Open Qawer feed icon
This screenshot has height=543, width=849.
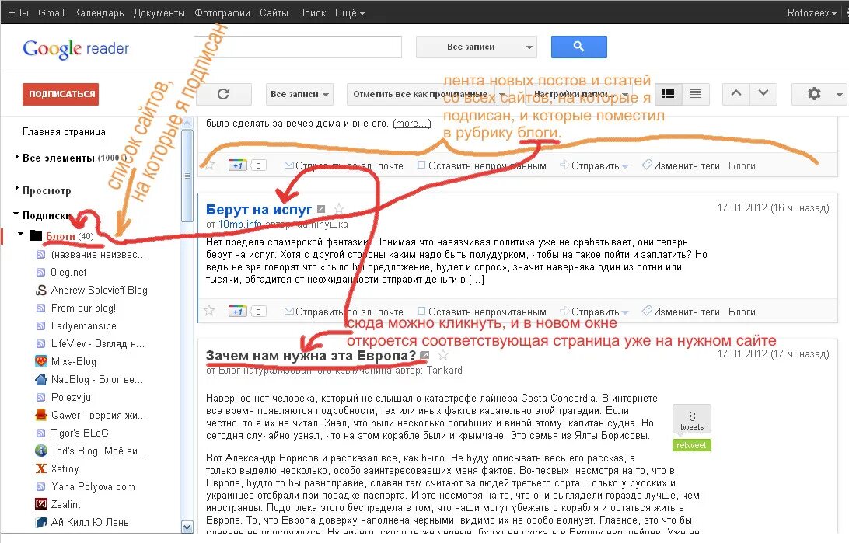click(x=40, y=415)
